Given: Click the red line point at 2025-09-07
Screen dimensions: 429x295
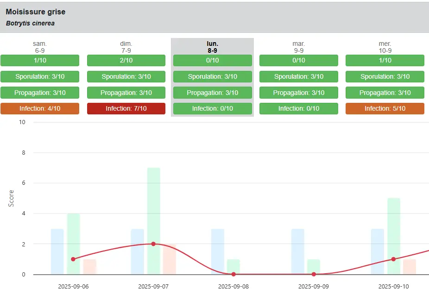Looking at the screenshot, I should tap(153, 244).
